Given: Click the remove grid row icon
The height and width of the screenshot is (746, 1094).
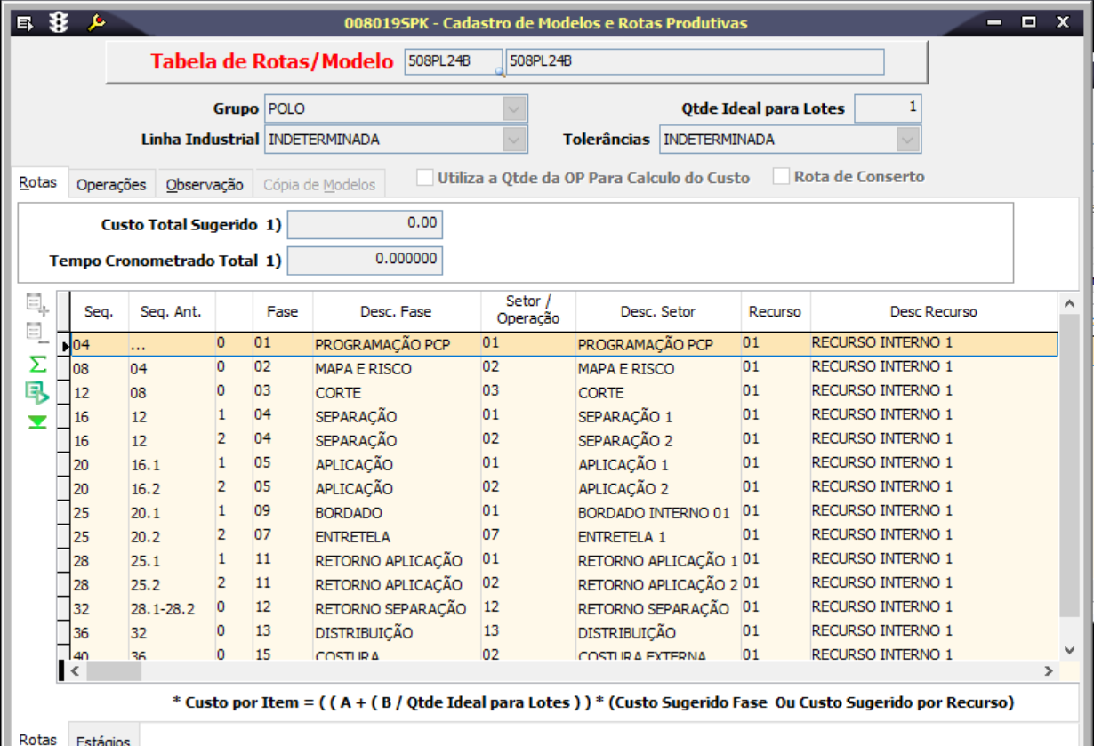Looking at the screenshot, I should click(37, 333).
